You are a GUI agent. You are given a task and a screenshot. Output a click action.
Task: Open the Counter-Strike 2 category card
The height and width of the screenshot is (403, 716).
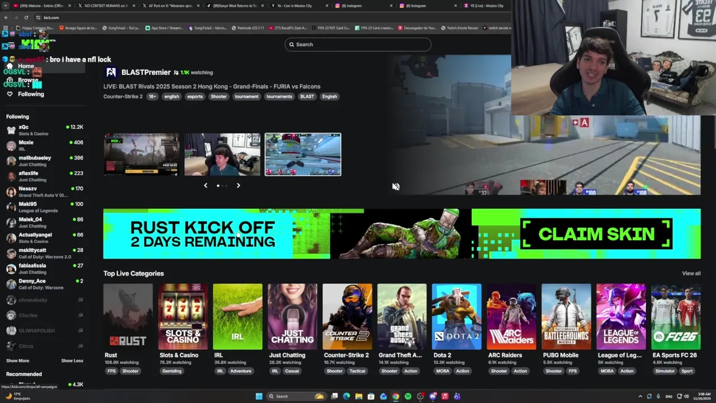coord(347,317)
